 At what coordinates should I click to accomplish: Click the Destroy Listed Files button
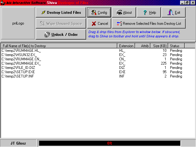(61, 13)
